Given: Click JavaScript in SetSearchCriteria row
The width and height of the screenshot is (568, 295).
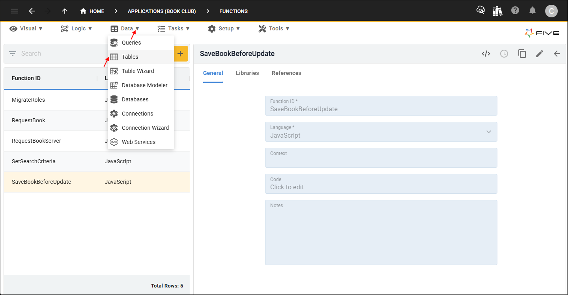Looking at the screenshot, I should click(x=118, y=161).
